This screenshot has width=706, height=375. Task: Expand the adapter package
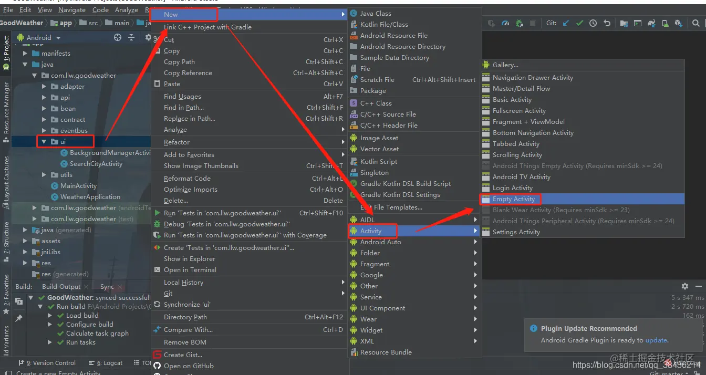coord(44,87)
